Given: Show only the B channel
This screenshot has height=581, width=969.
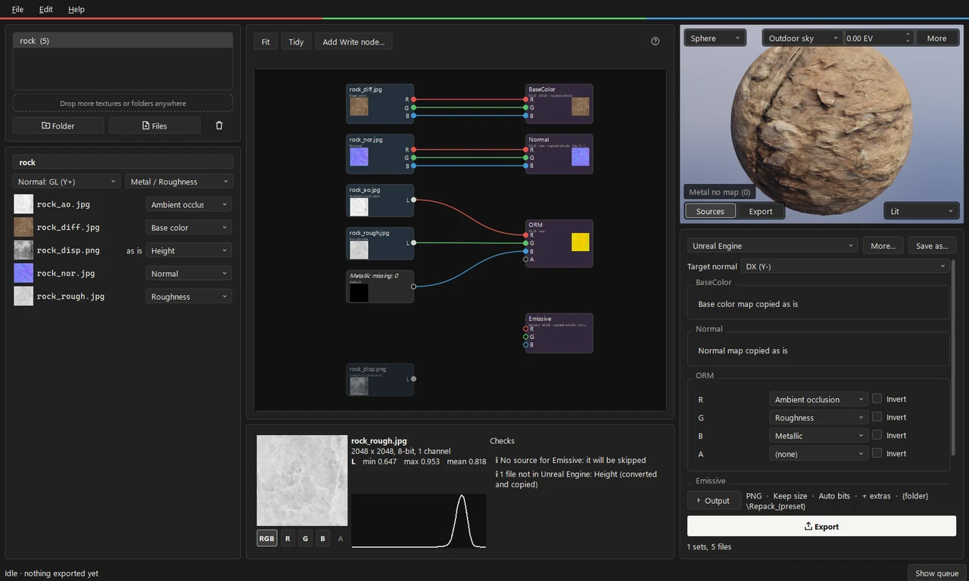Looking at the screenshot, I should [x=322, y=539].
